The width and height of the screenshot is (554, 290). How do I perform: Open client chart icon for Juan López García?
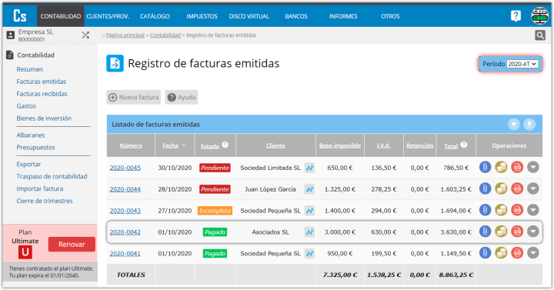309,189
